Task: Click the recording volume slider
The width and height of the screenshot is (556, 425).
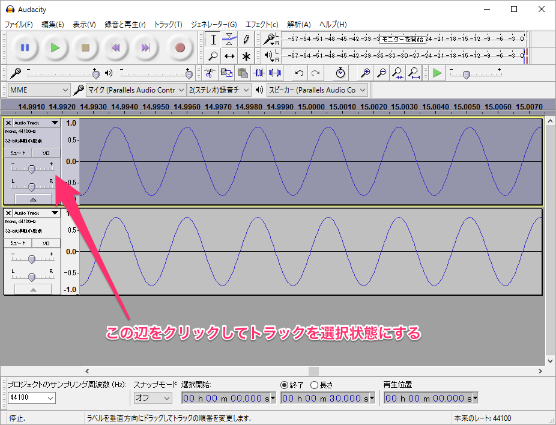Action: pos(62,73)
